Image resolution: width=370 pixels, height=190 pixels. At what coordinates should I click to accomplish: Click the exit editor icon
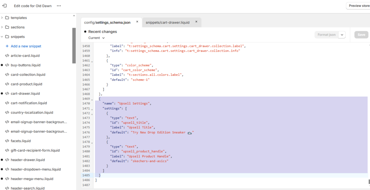[4, 6]
